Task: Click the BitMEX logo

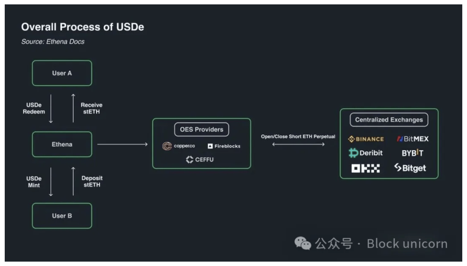Action: coord(412,139)
